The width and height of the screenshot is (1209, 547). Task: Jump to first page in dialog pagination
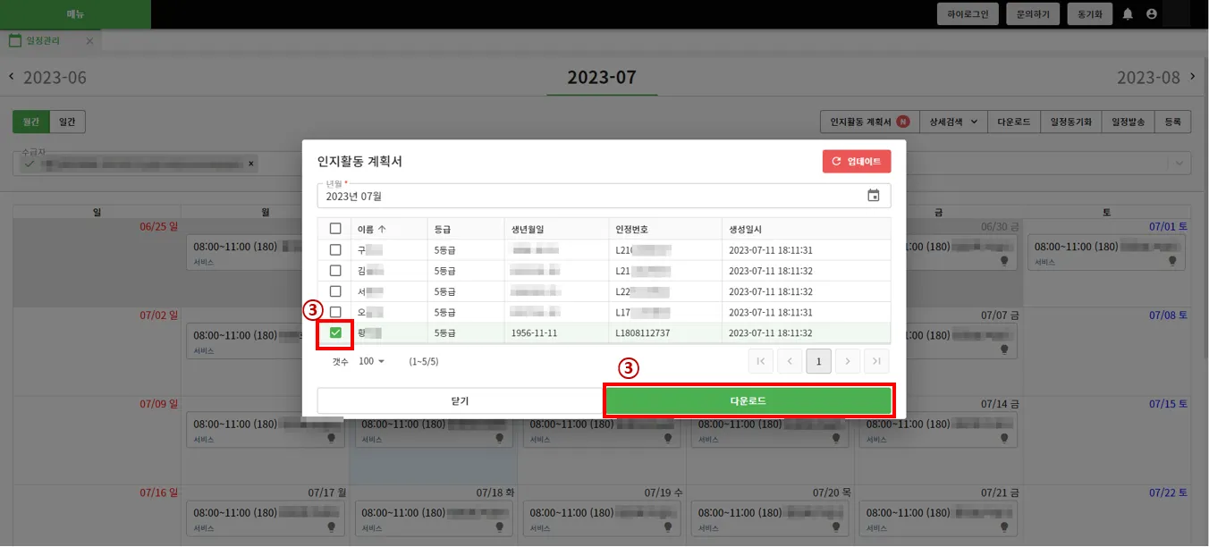pos(761,361)
